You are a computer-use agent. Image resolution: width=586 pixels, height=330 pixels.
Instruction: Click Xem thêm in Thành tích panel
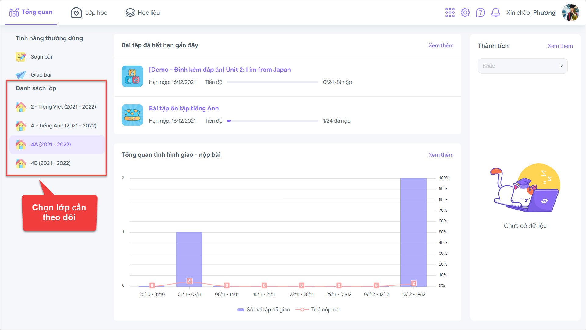click(x=560, y=46)
